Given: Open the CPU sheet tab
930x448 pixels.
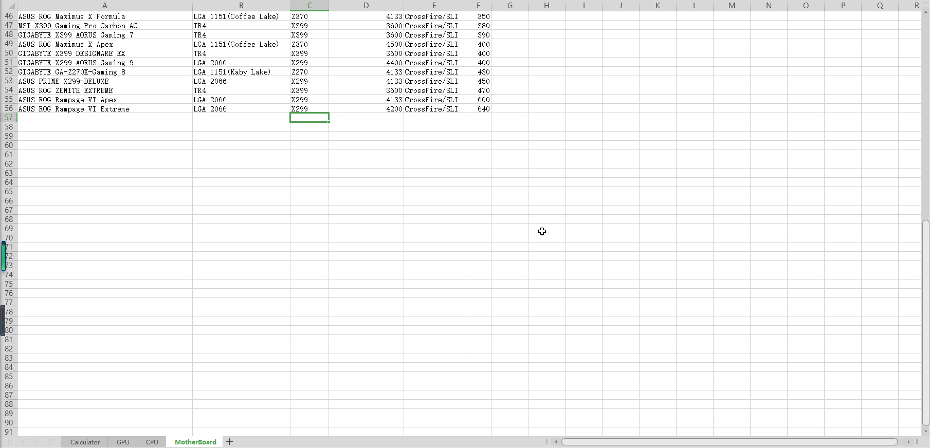Looking at the screenshot, I should (x=152, y=442).
